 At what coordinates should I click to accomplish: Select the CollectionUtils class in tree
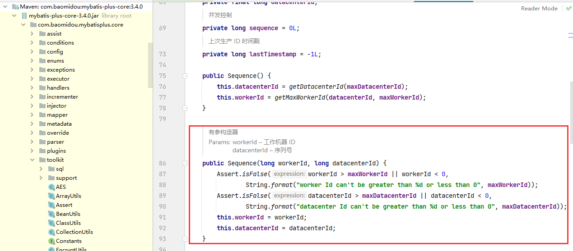75,232
